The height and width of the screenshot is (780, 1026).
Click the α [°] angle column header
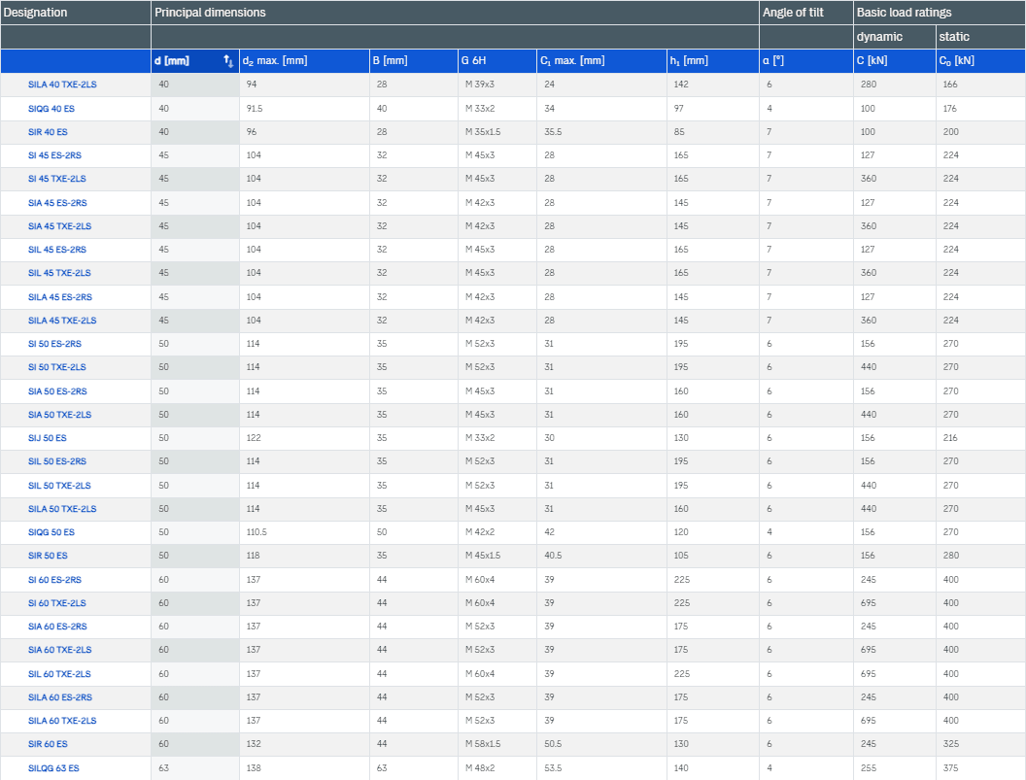point(773,61)
